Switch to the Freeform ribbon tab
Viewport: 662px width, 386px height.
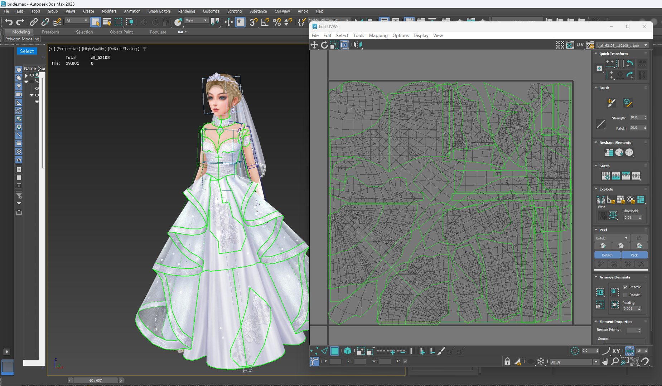click(x=50, y=32)
